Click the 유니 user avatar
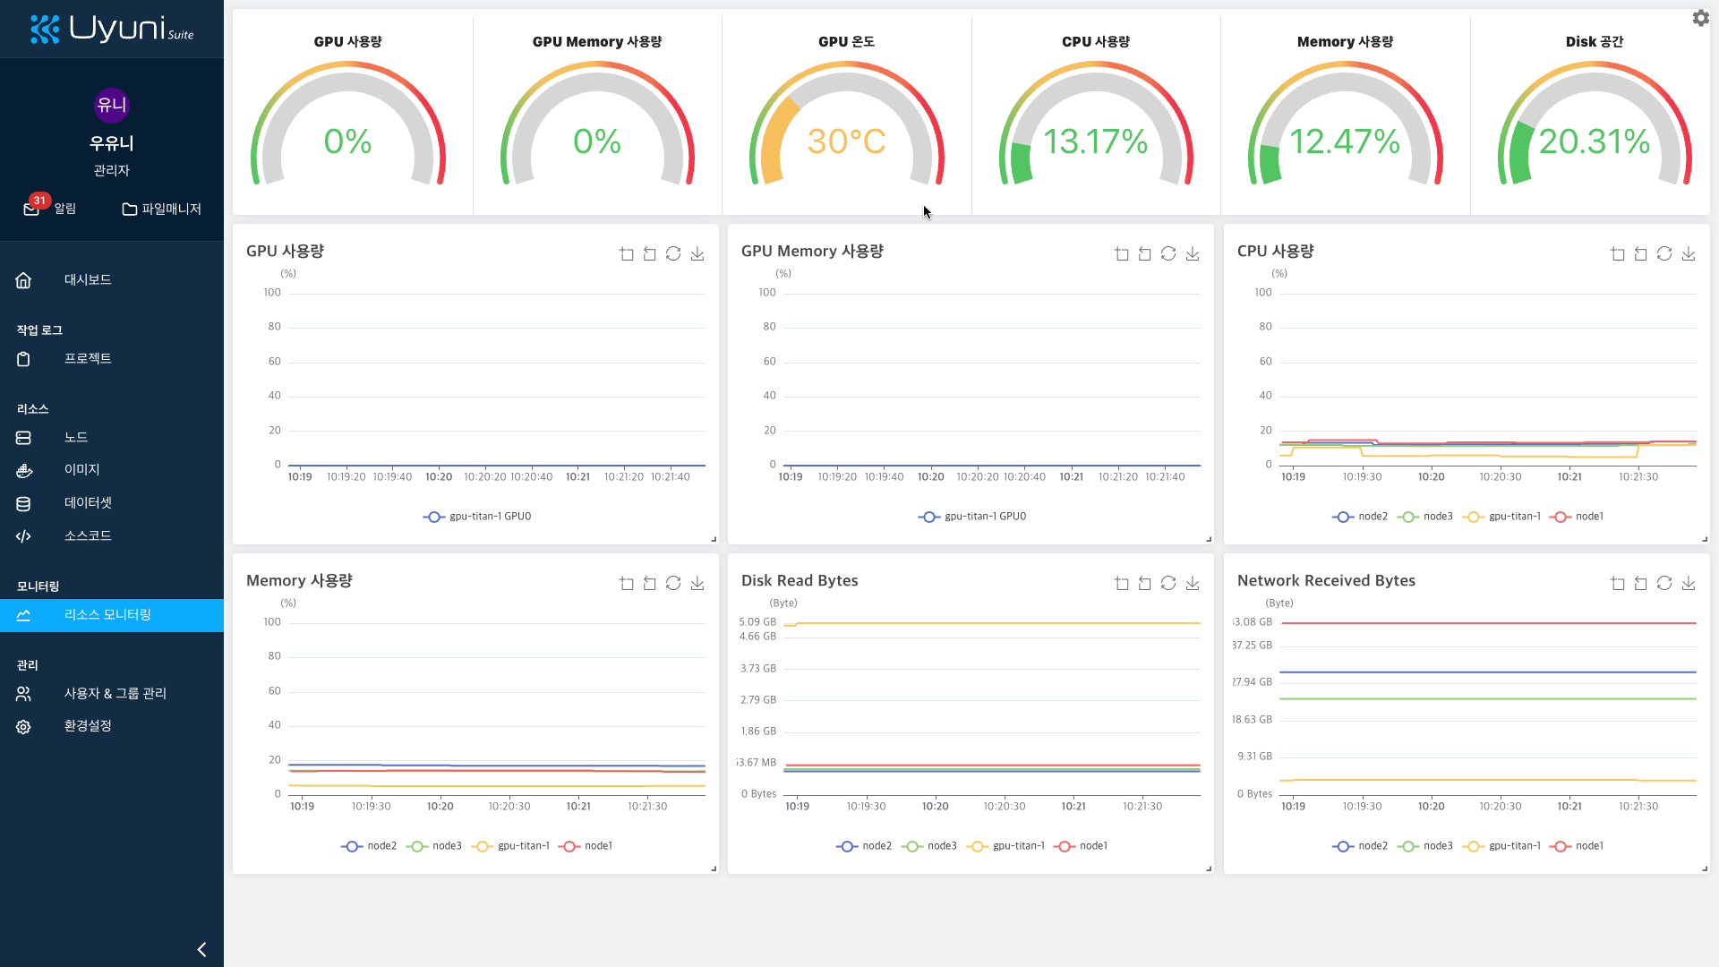The width and height of the screenshot is (1719, 967). [112, 105]
